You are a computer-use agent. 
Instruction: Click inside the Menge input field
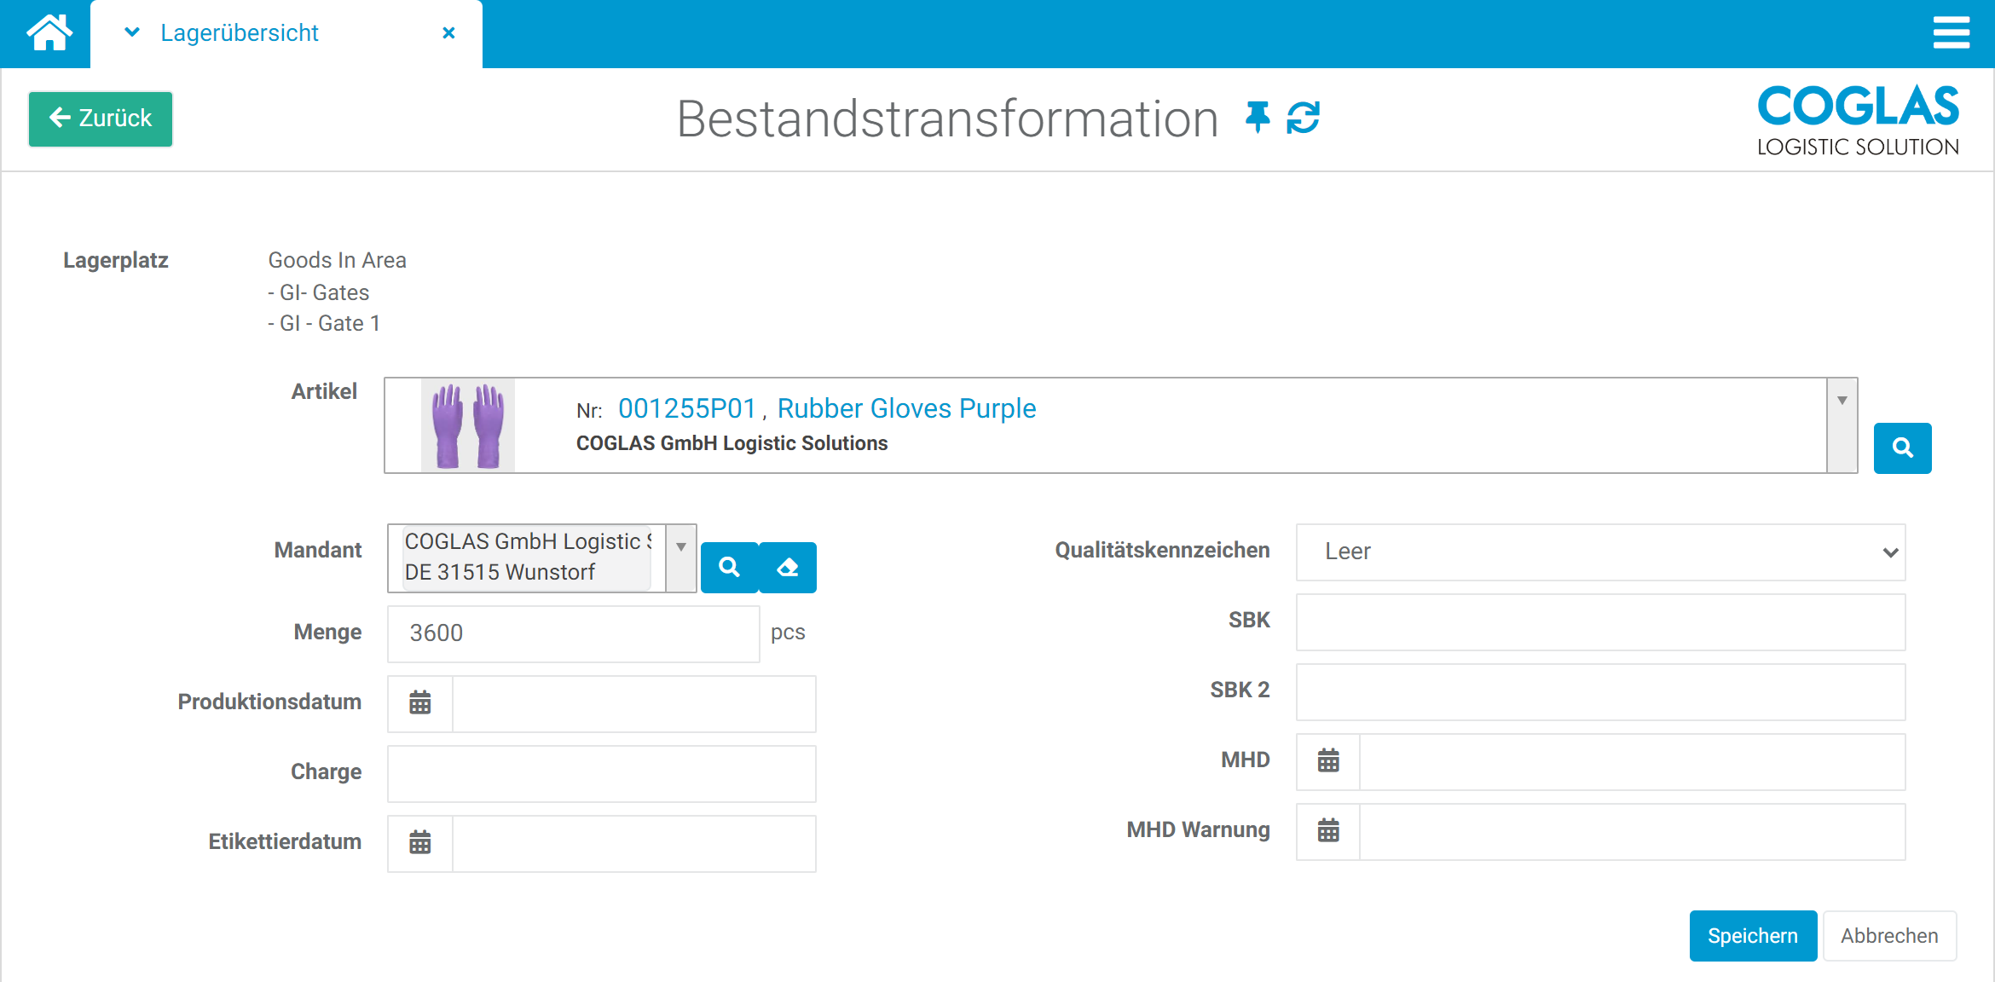coord(572,633)
